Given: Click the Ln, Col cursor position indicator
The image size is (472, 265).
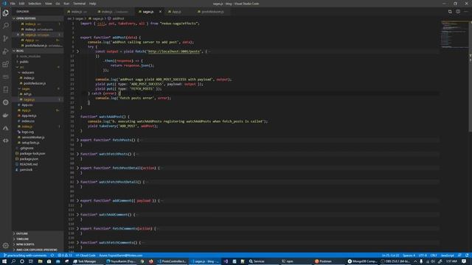Looking at the screenshot, I should click(390, 255).
